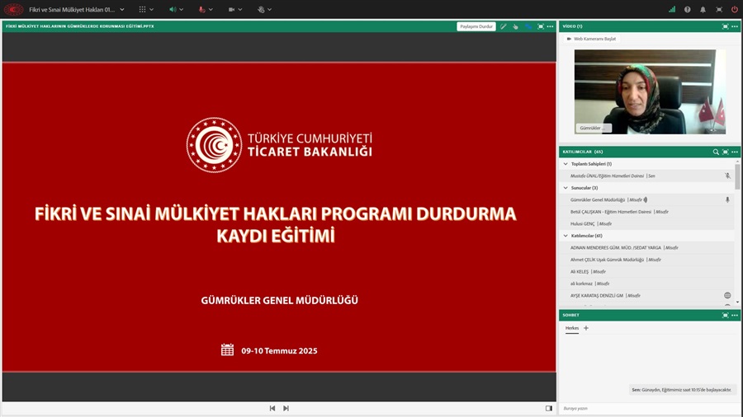Click the Web Kameramı Başlat button
Screen dimensions: 743x417
coord(591,39)
